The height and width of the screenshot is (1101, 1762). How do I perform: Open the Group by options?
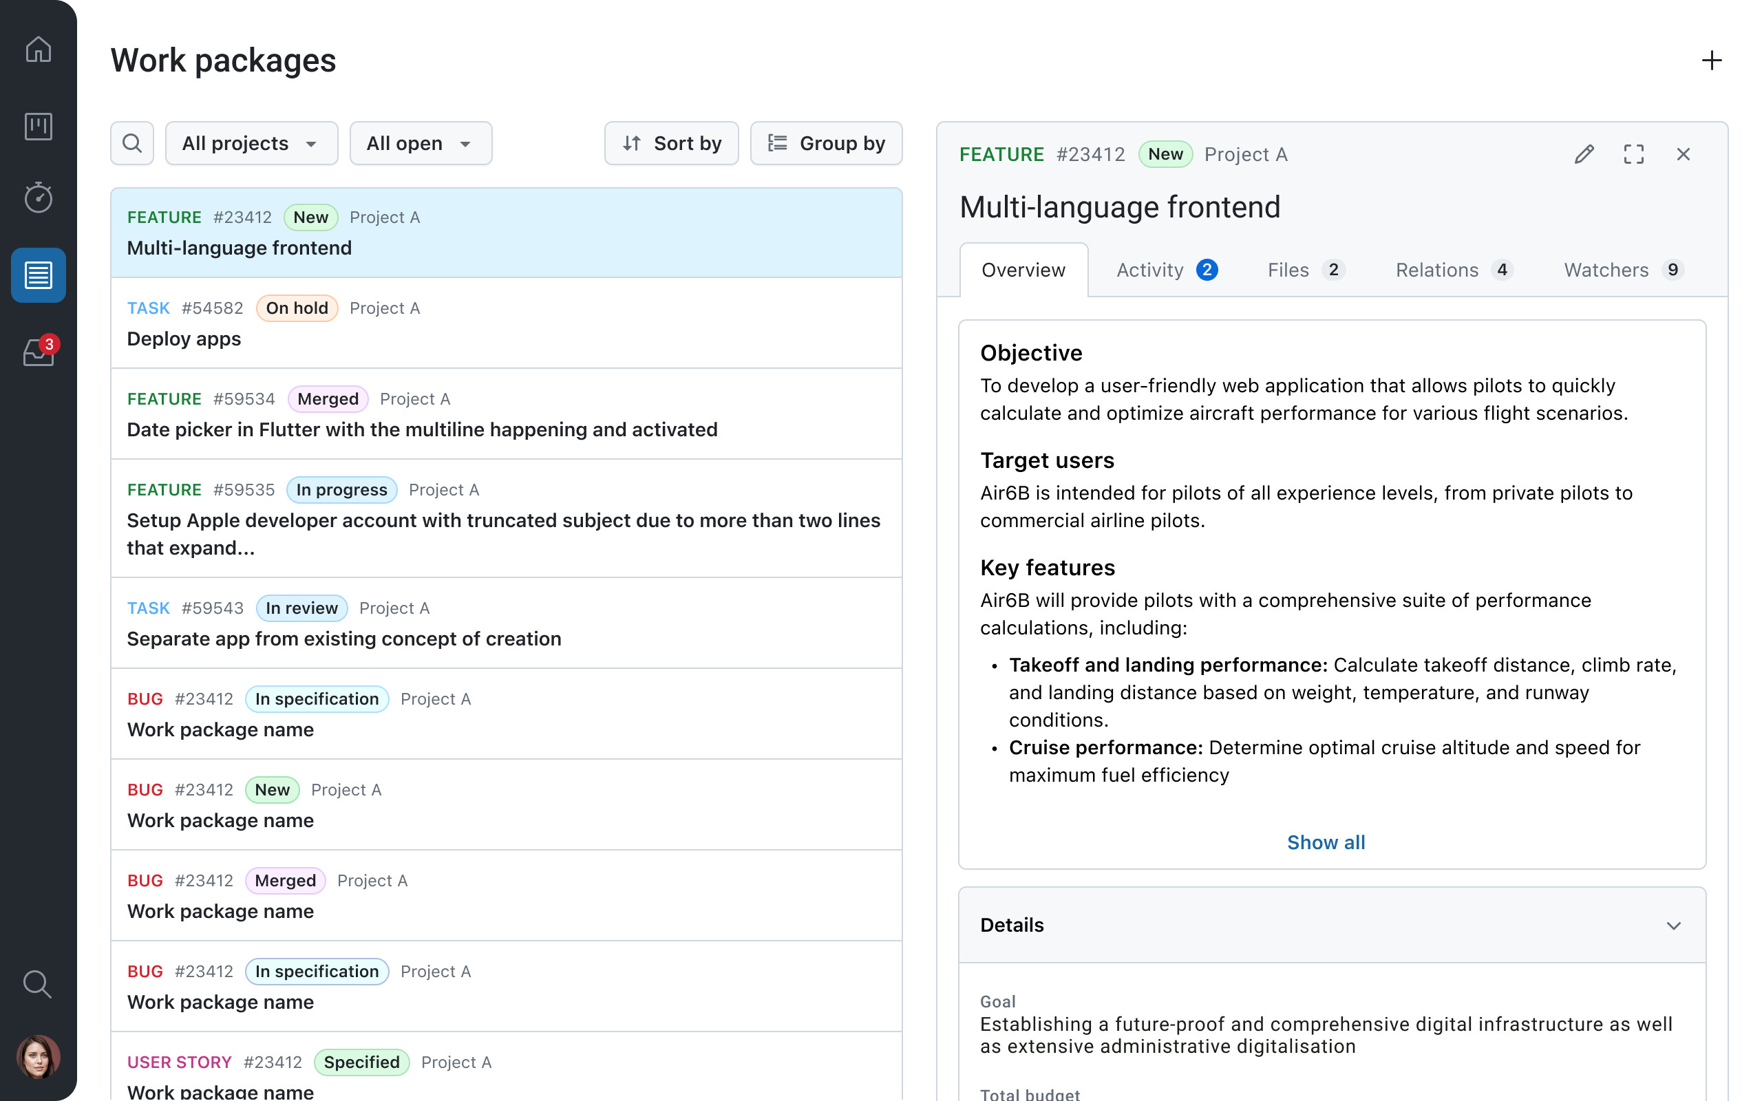[827, 142]
